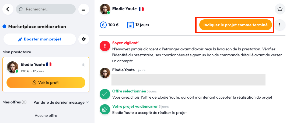The image size is (290, 123).
Task: Click the euro budget icon
Action: 103,25
